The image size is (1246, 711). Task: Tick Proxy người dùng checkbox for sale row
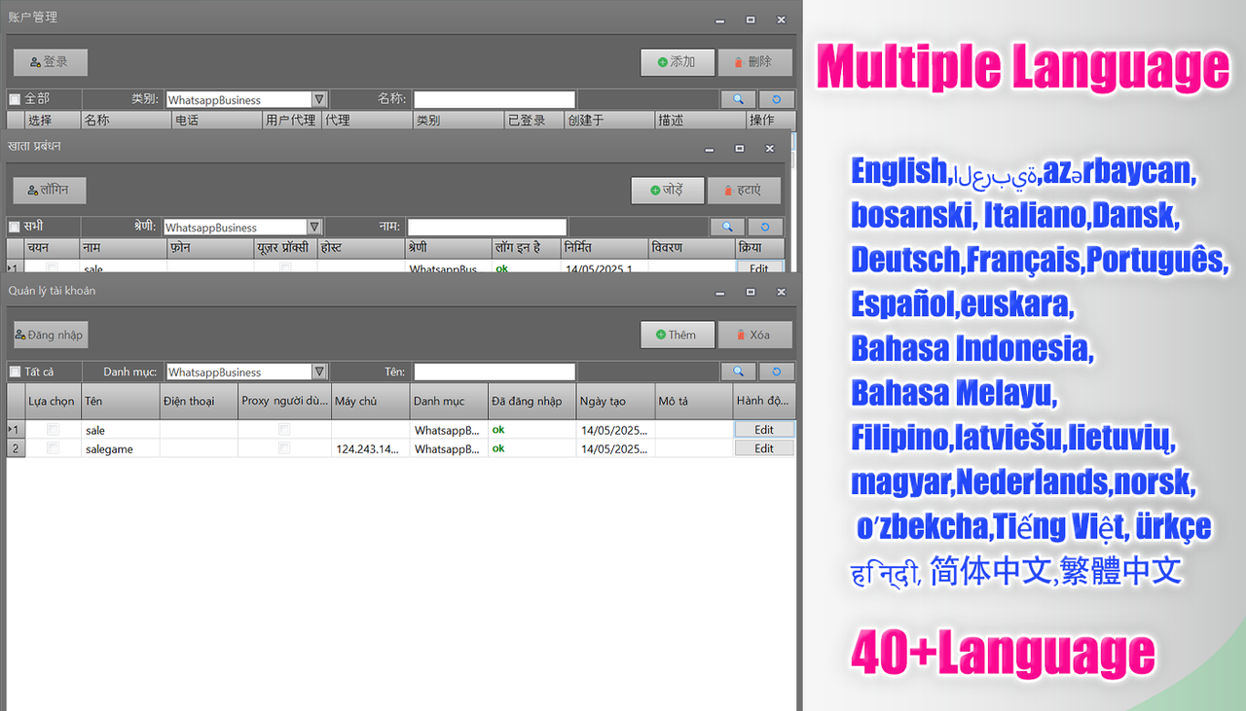284,429
